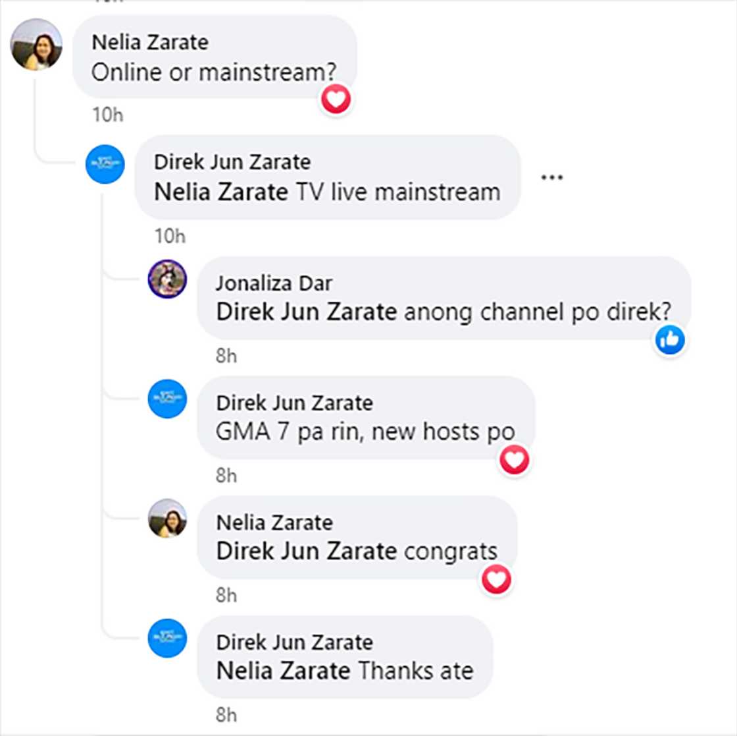Image resolution: width=737 pixels, height=736 pixels.
Task: Click tagged Direk Jun Zarate in congrats reply
Action: (x=307, y=551)
